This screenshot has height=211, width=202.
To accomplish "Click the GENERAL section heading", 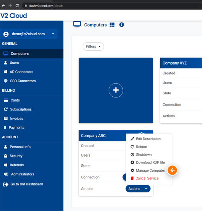I will pyautogui.click(x=10, y=44).
